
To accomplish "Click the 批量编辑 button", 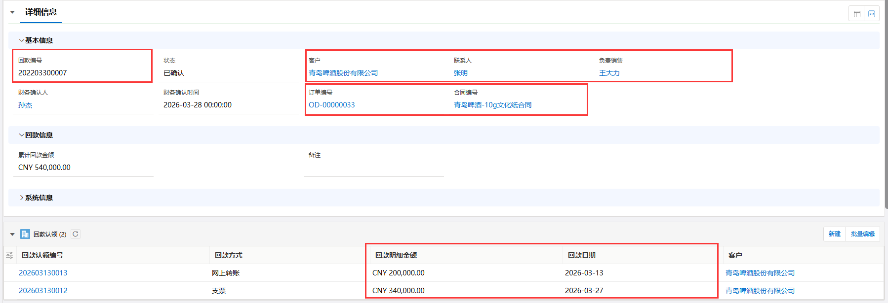I will [862, 234].
